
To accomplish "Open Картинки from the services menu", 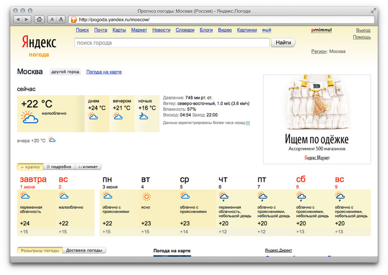I will click(247, 30).
